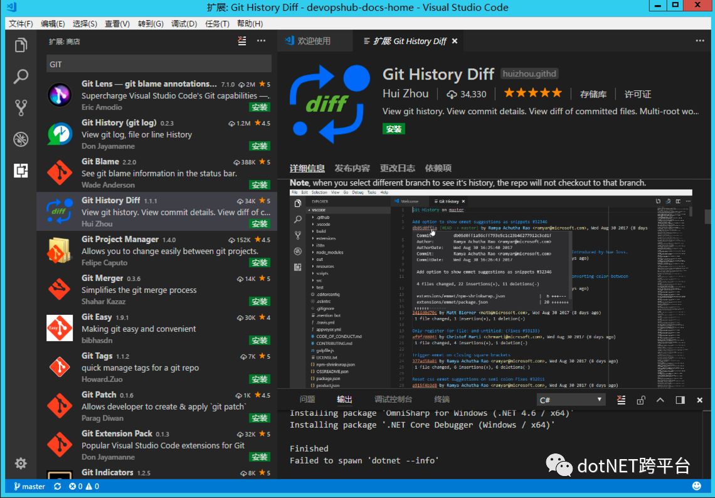Click the Git History (git log) extension icon
This screenshot has height=498, width=715.
tap(60, 134)
